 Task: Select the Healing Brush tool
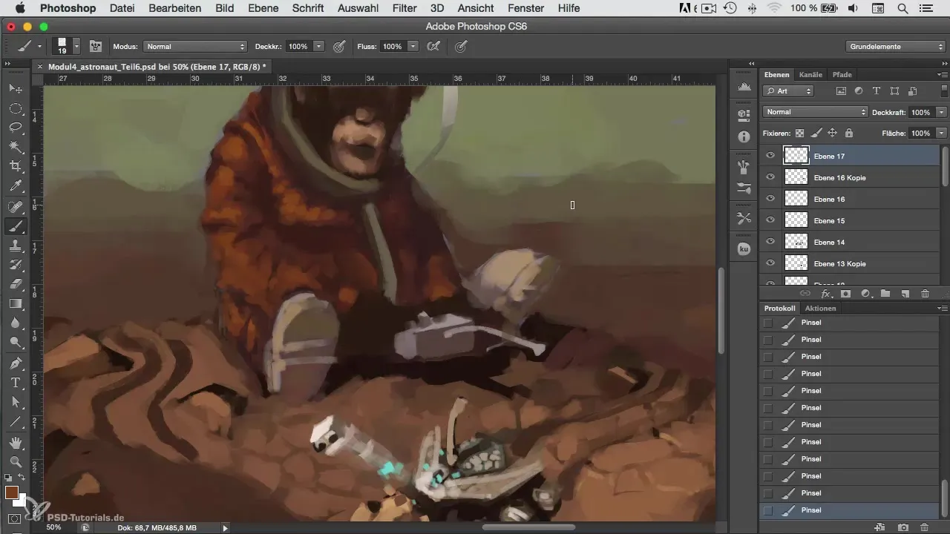pyautogui.click(x=16, y=207)
